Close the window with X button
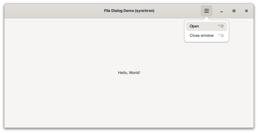258x133 pixels. coord(246,11)
